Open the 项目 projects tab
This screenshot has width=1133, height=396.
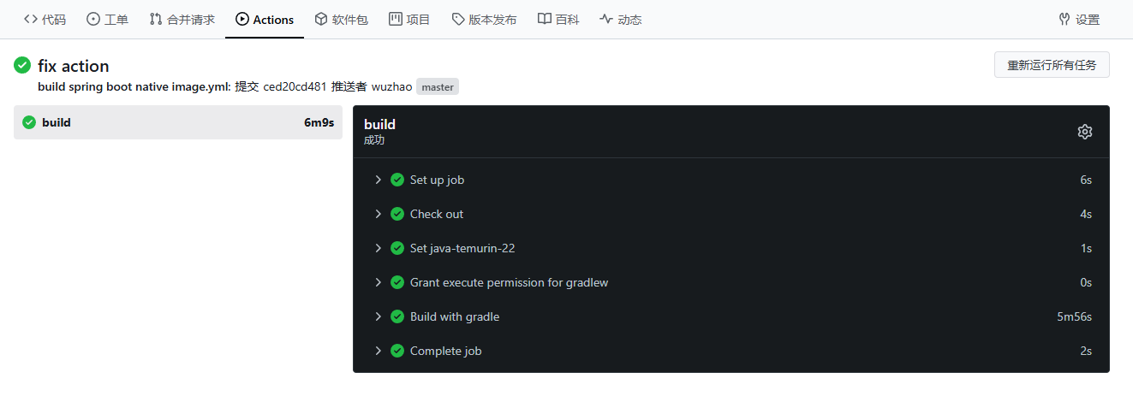click(409, 19)
